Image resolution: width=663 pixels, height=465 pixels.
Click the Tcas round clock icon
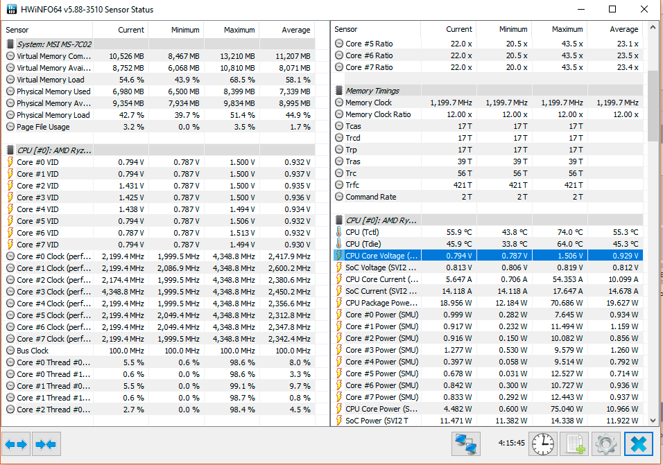tap(339, 126)
